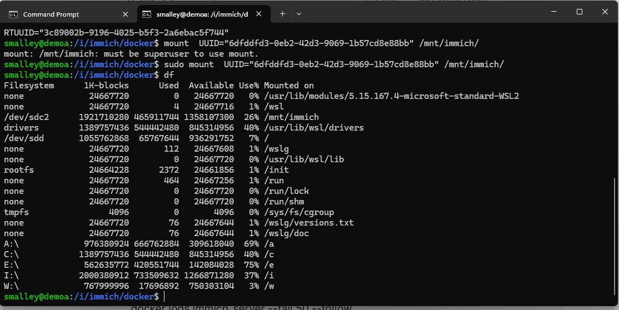Maximize the terminal window
This screenshot has height=310, width=619.
(579, 12)
